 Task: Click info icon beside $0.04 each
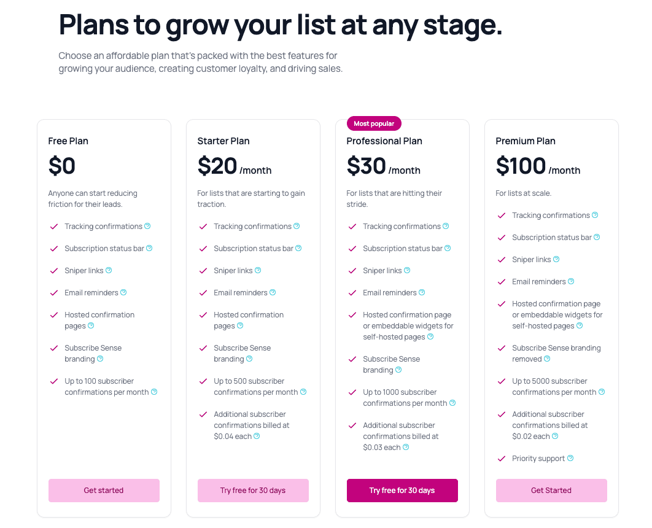pyautogui.click(x=257, y=436)
